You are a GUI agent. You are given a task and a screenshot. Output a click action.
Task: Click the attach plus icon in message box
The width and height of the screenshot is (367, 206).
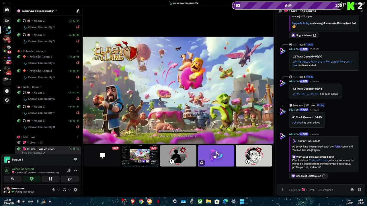point(282,190)
